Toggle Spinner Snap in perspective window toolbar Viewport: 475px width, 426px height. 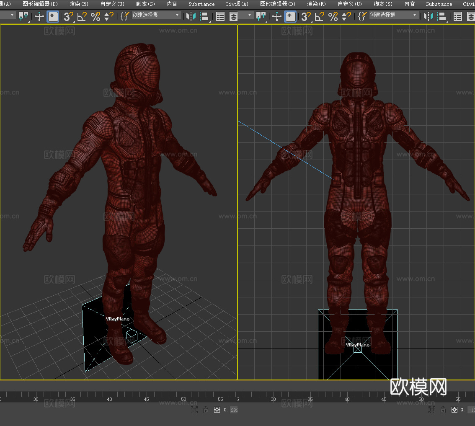[x=109, y=16]
